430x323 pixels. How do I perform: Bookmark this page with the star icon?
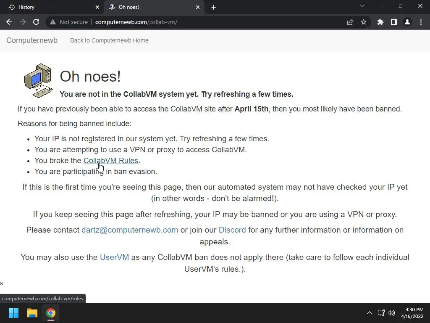[364, 22]
